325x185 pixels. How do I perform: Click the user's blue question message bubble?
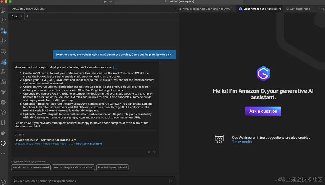pyautogui.click(x=115, y=55)
